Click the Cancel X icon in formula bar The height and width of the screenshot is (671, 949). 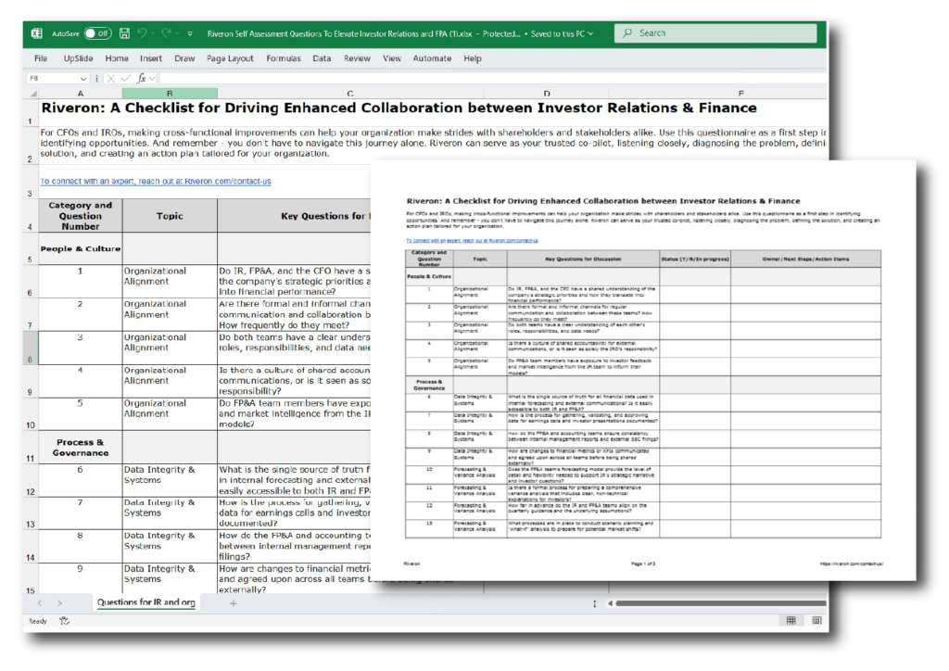(111, 78)
